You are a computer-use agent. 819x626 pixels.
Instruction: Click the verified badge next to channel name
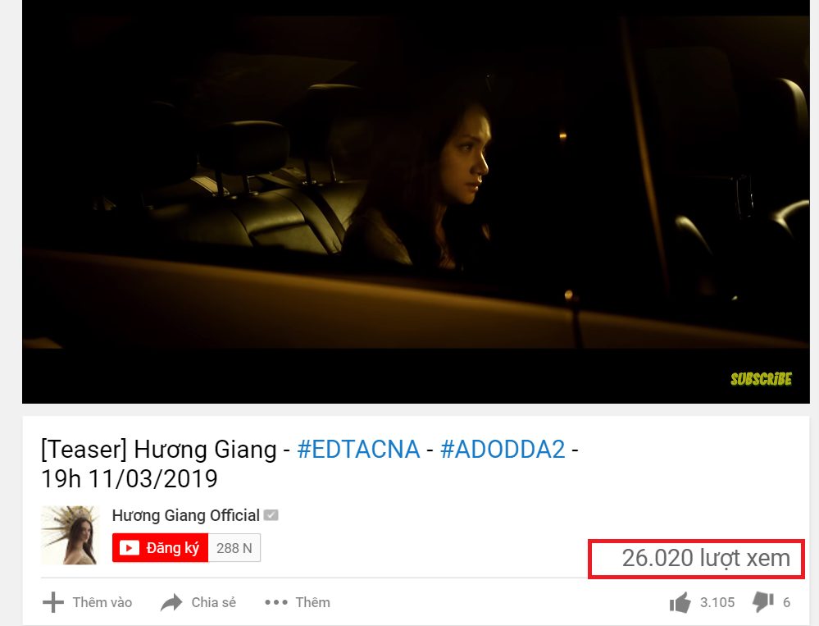[x=271, y=515]
